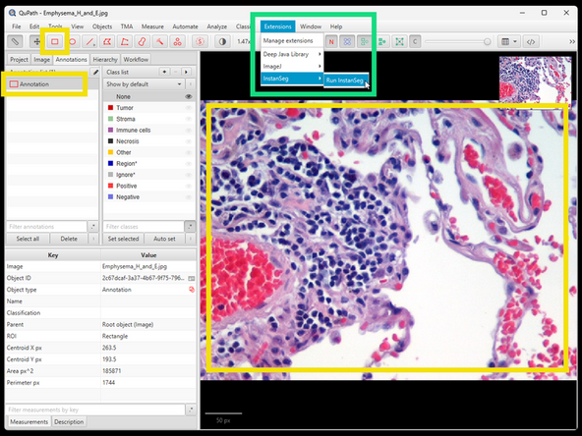Select the Ellipse annotation tool
The height and width of the screenshot is (436, 582).
point(73,41)
